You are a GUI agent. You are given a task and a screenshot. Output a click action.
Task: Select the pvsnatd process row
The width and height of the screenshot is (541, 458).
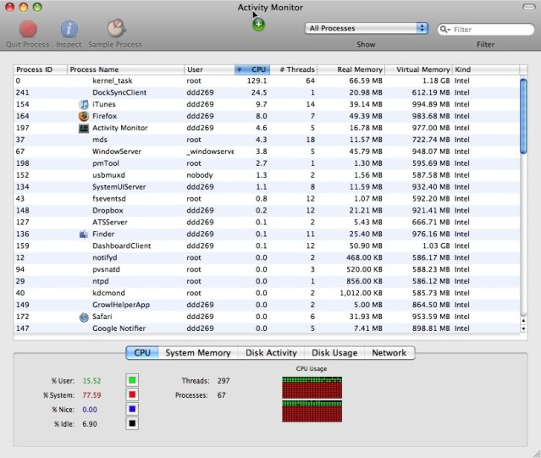pos(267,269)
